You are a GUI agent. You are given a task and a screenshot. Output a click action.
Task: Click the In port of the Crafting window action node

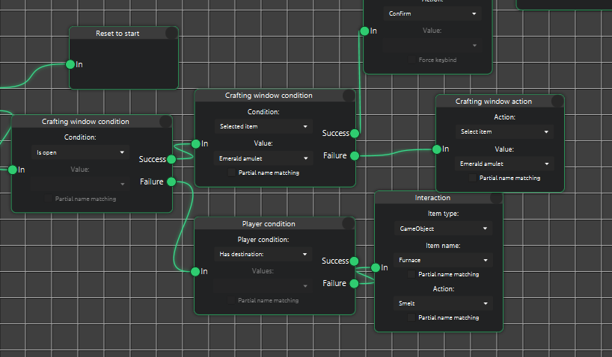coord(437,149)
